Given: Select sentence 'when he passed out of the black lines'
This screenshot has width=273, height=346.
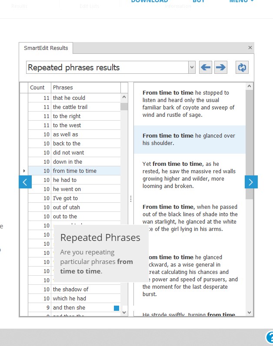Looking at the screenshot, I should 190,218.
